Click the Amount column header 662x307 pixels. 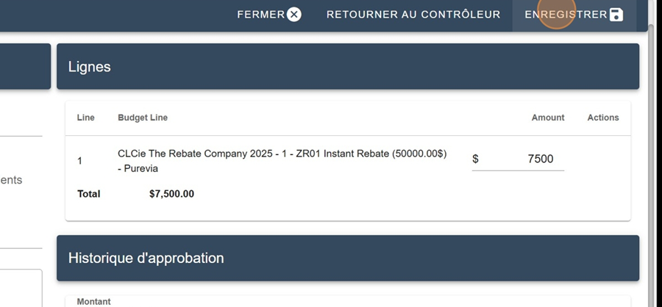pyautogui.click(x=547, y=118)
